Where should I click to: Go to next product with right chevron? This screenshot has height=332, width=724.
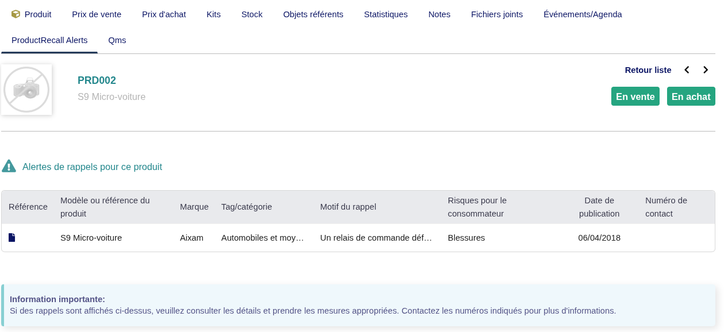point(706,70)
